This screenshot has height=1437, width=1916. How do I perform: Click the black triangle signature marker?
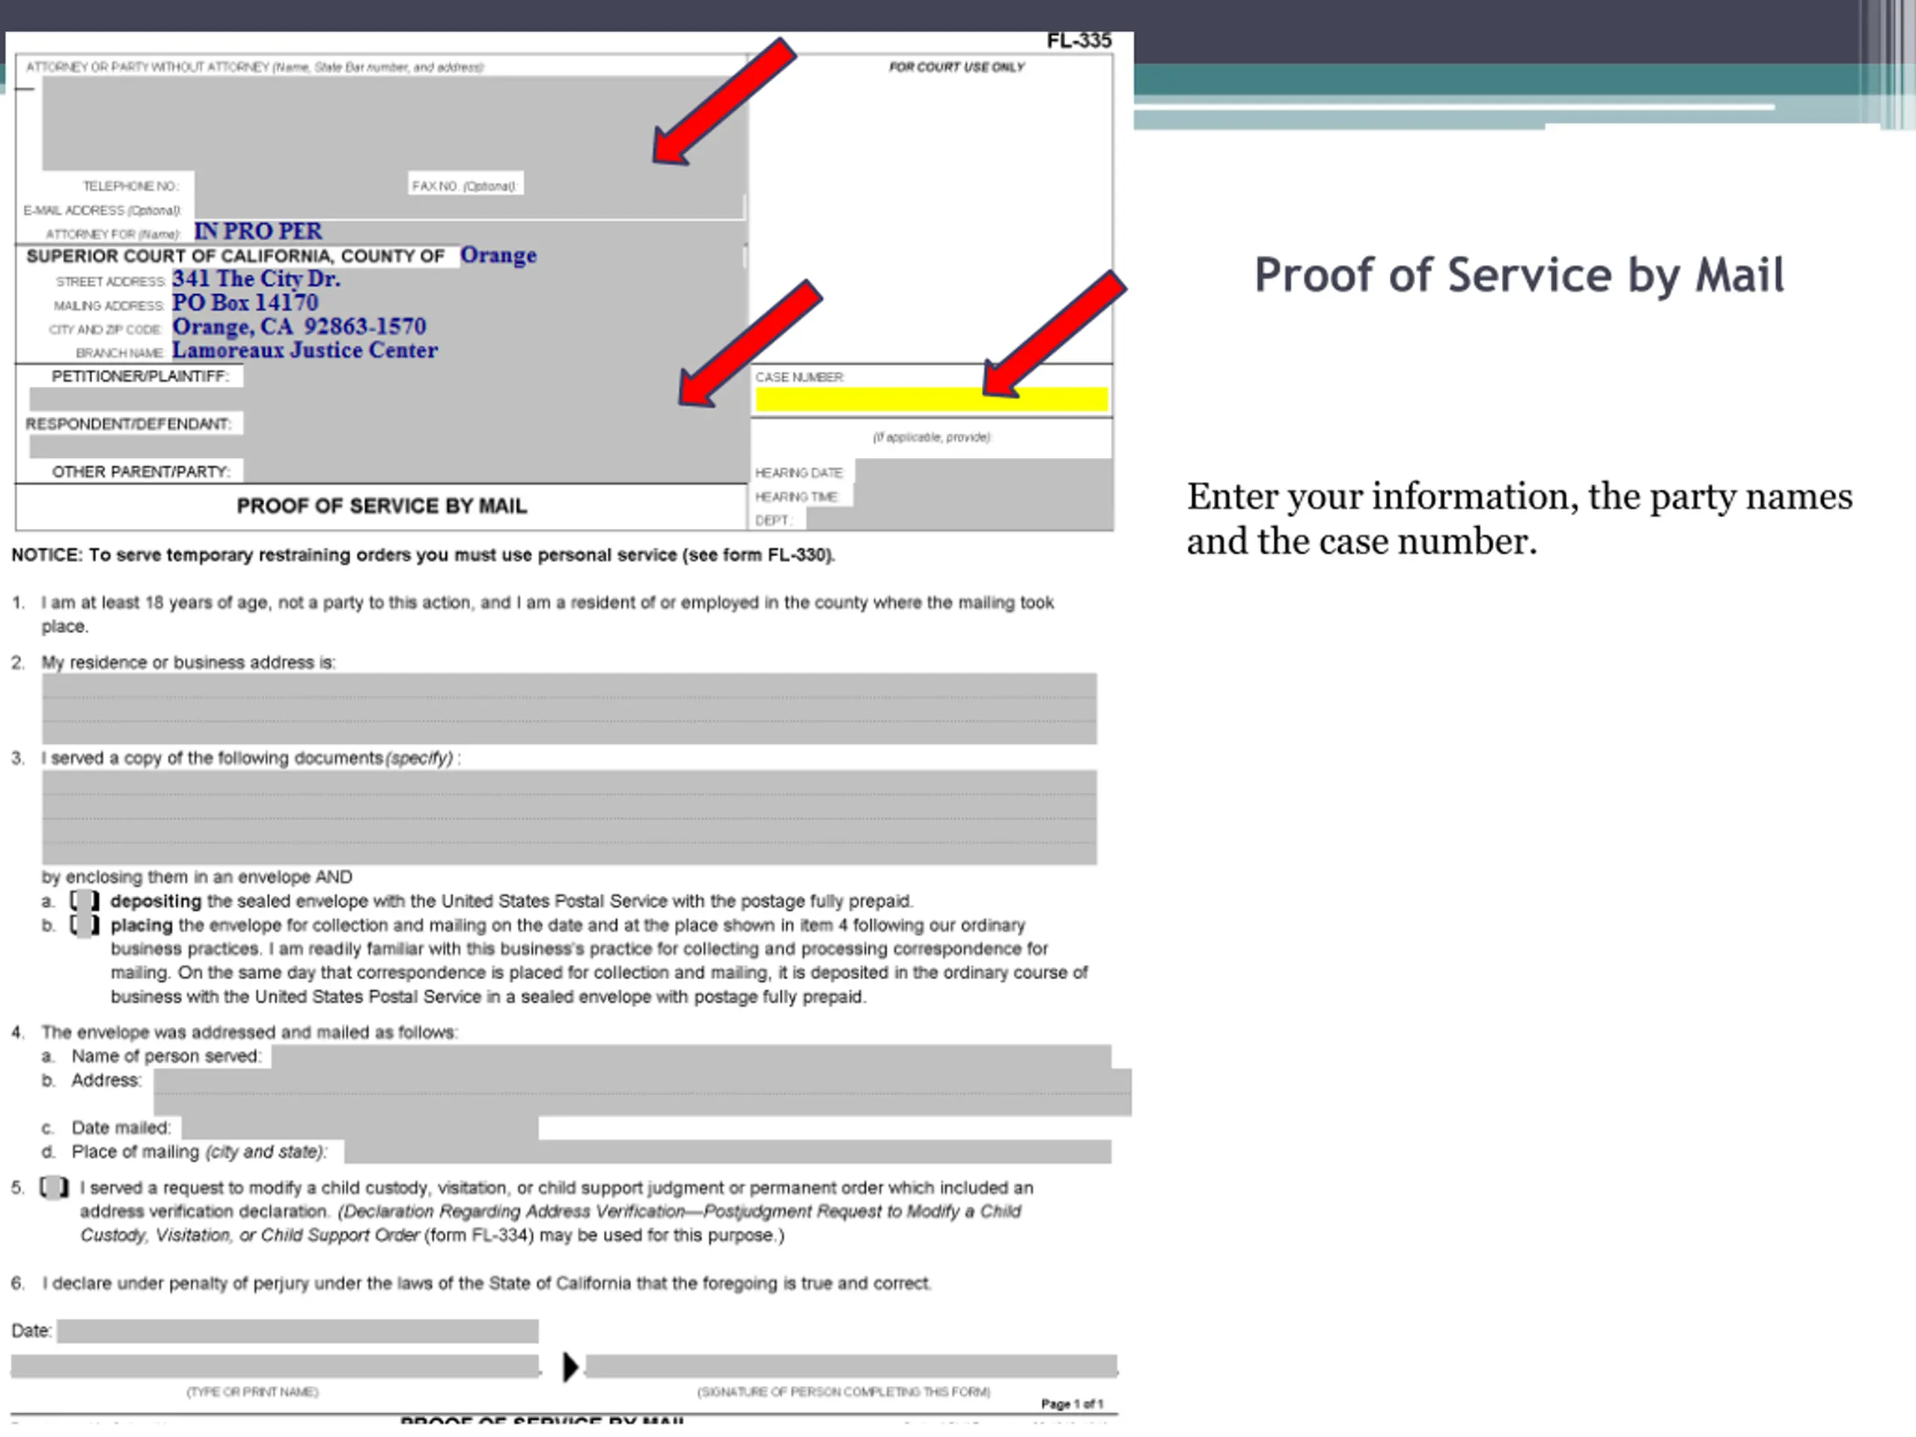pos(570,1367)
